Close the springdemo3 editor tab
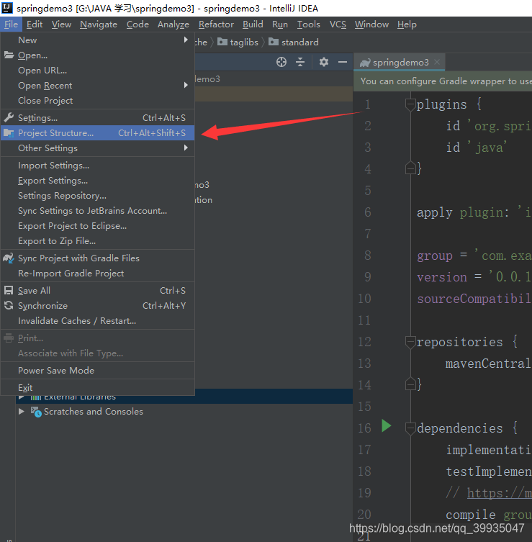 (x=437, y=62)
